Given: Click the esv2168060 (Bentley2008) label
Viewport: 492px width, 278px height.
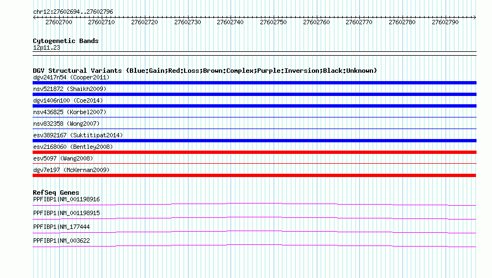Looking at the screenshot, I should click(x=73, y=147).
